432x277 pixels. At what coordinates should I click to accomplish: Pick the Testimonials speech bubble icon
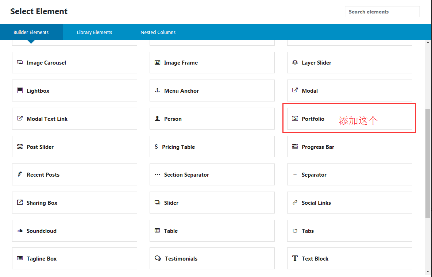(158, 258)
